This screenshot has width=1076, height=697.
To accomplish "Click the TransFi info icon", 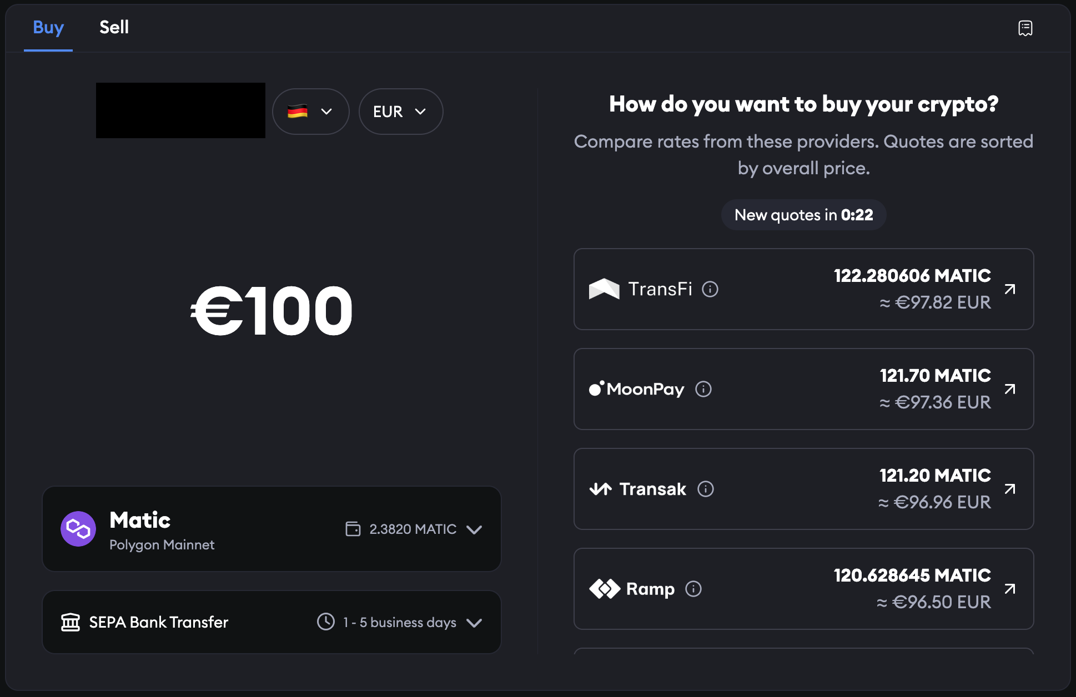I will [x=710, y=289].
